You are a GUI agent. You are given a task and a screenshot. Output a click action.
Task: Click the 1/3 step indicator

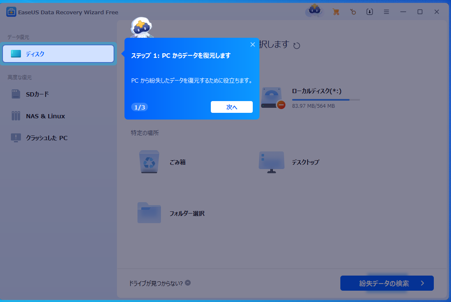tap(140, 107)
